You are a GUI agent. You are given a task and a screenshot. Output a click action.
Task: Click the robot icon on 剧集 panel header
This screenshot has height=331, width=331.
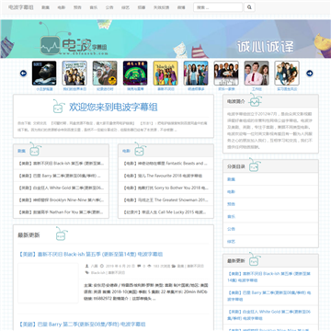coord(35,150)
